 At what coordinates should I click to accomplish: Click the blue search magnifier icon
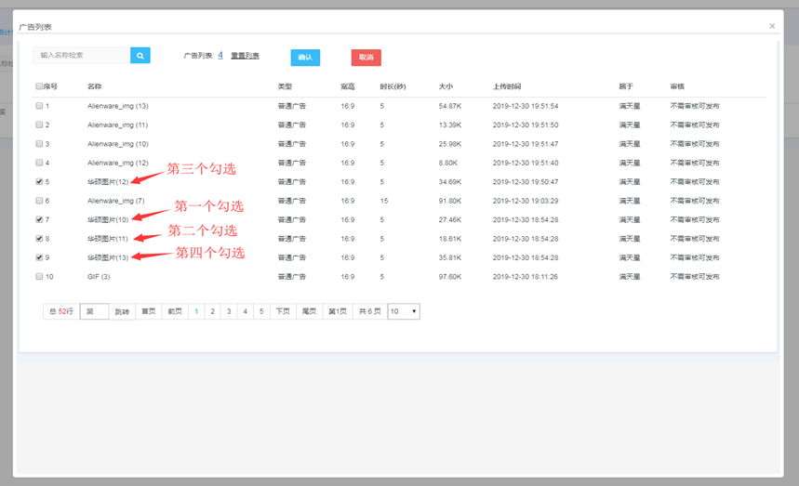[140, 56]
